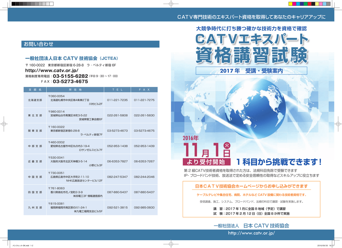This screenshot has width=342, height=248.
Task: Click the 支部名 column header
Action: coord(35,90)
